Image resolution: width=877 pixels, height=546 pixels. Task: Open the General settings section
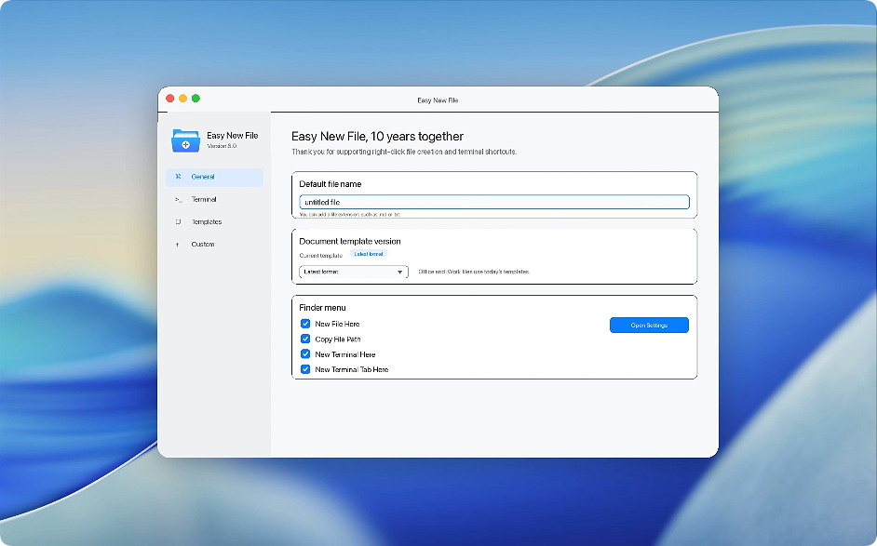coord(214,177)
